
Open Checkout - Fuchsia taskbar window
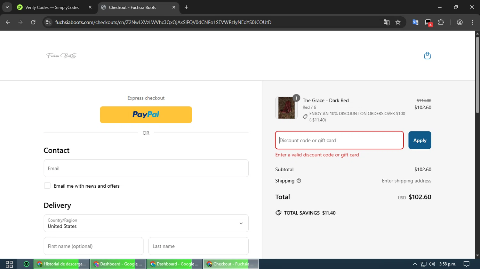[231, 264]
